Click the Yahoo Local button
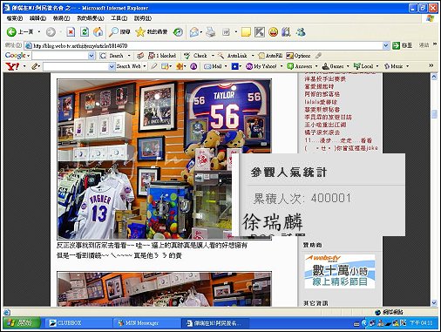This screenshot has height=332, width=441. tap(363, 66)
